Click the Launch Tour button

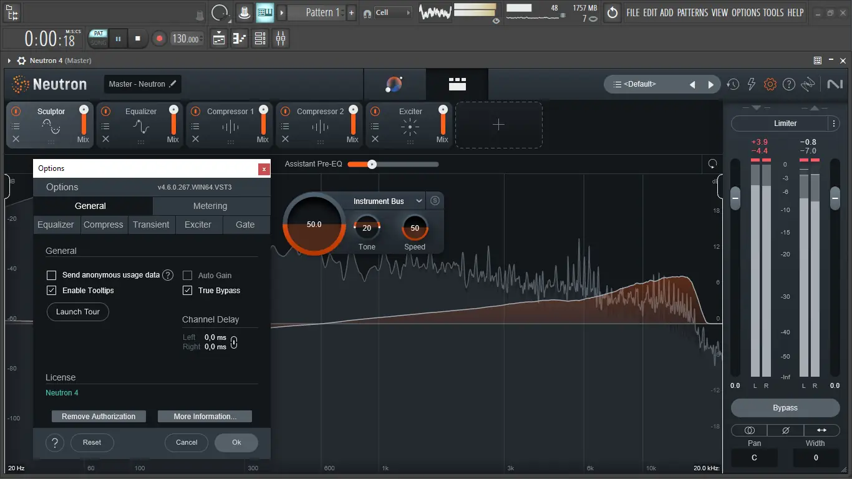(x=78, y=312)
